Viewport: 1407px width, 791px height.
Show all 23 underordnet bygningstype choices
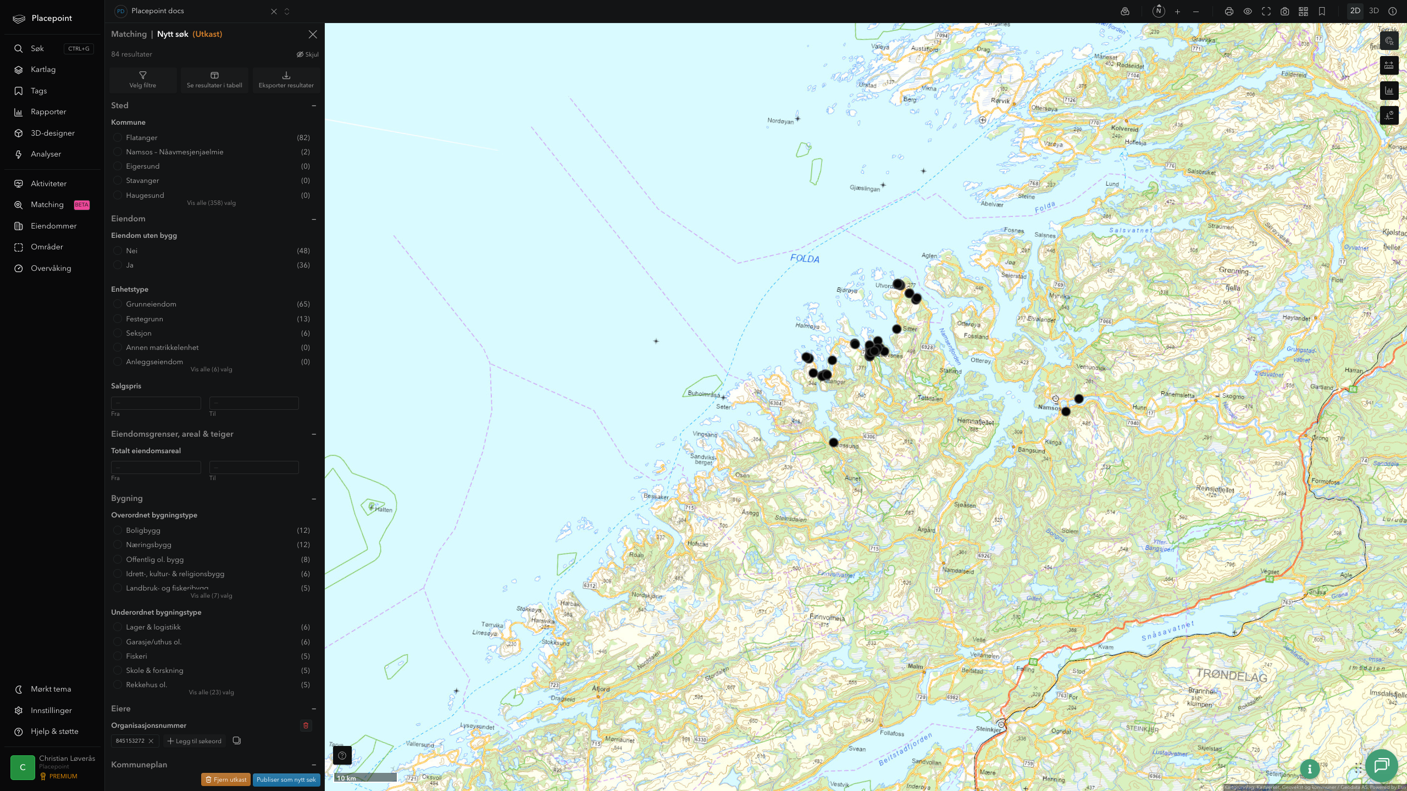212,693
